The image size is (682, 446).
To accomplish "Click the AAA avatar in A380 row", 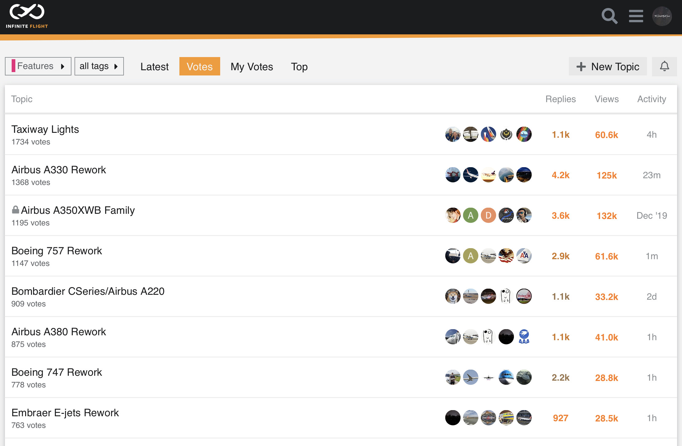I will 524,337.
